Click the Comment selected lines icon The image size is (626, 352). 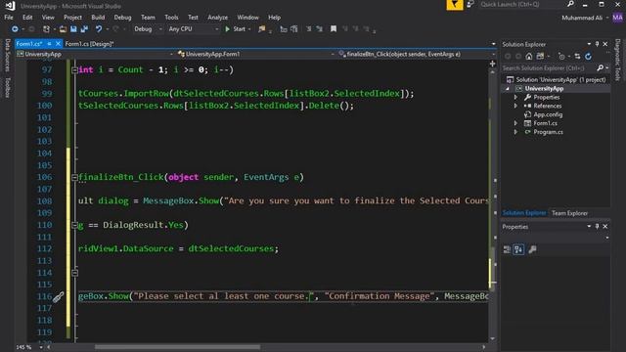tap(309, 29)
